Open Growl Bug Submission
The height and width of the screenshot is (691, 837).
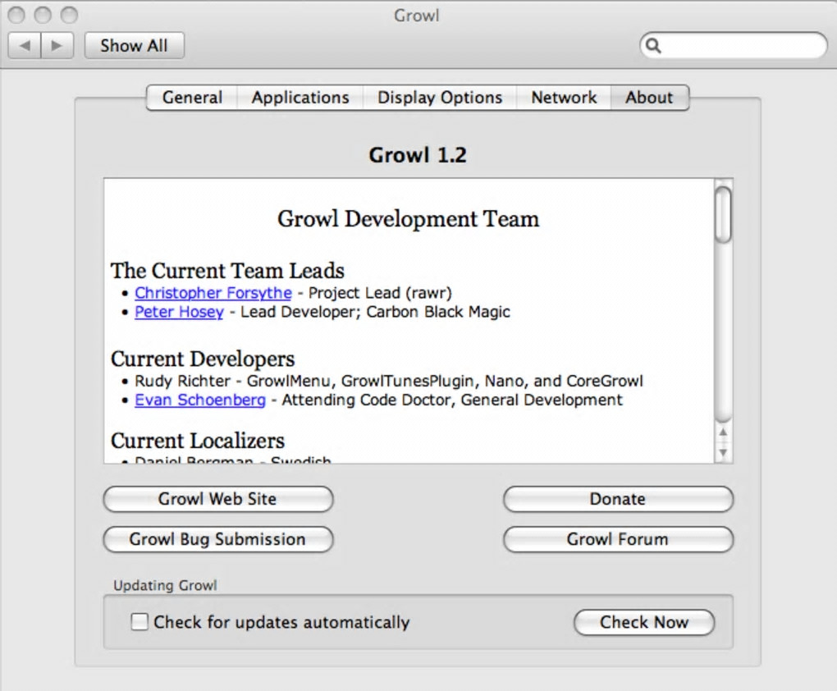(217, 539)
